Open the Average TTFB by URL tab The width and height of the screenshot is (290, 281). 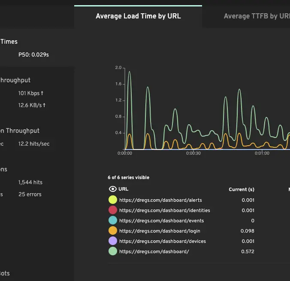(257, 16)
